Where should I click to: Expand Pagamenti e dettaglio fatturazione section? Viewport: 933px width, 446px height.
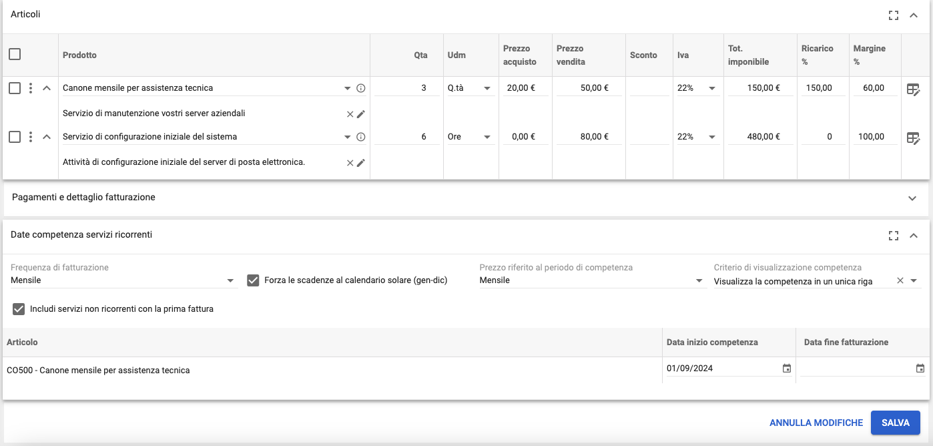point(912,198)
